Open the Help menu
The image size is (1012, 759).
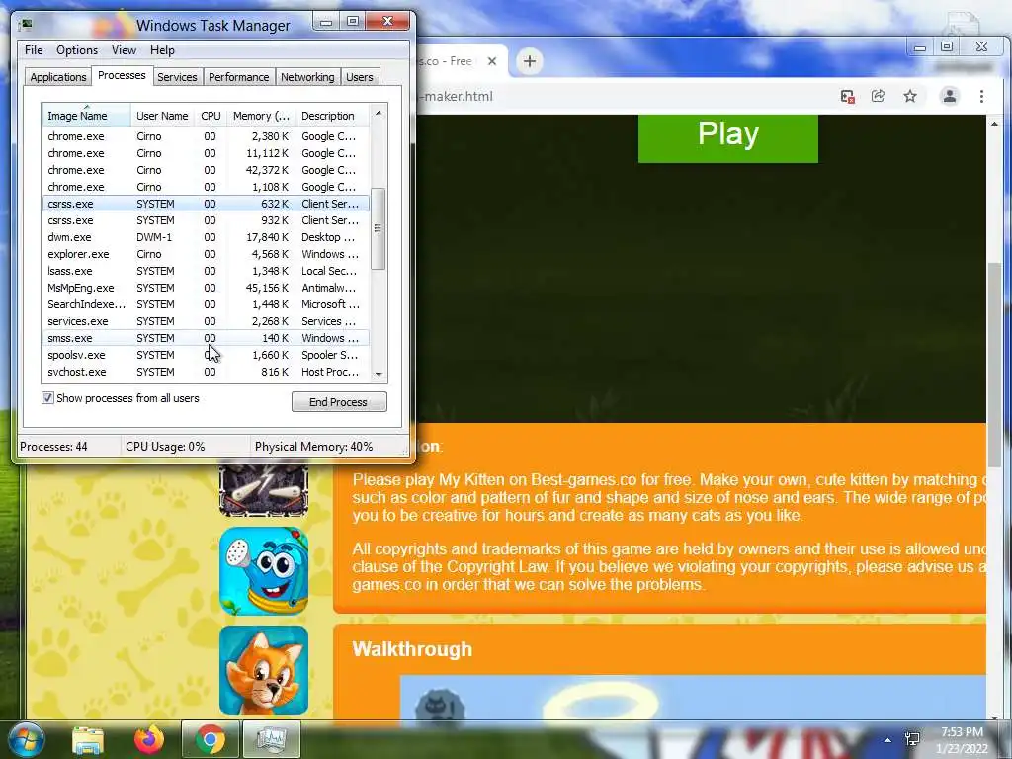point(162,50)
